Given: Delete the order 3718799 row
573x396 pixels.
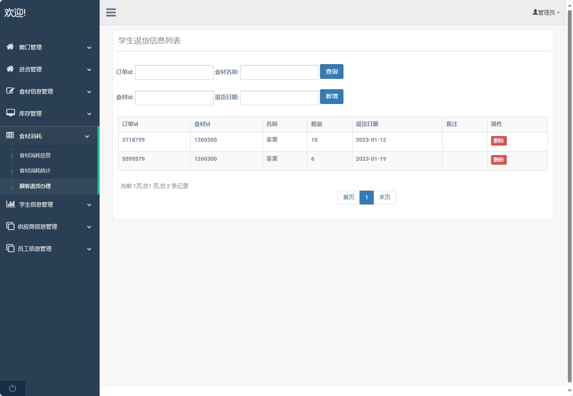Looking at the screenshot, I should [499, 141].
